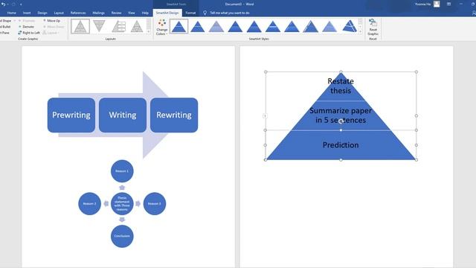Undo the last action in Quick Access Toolbar

3,4
